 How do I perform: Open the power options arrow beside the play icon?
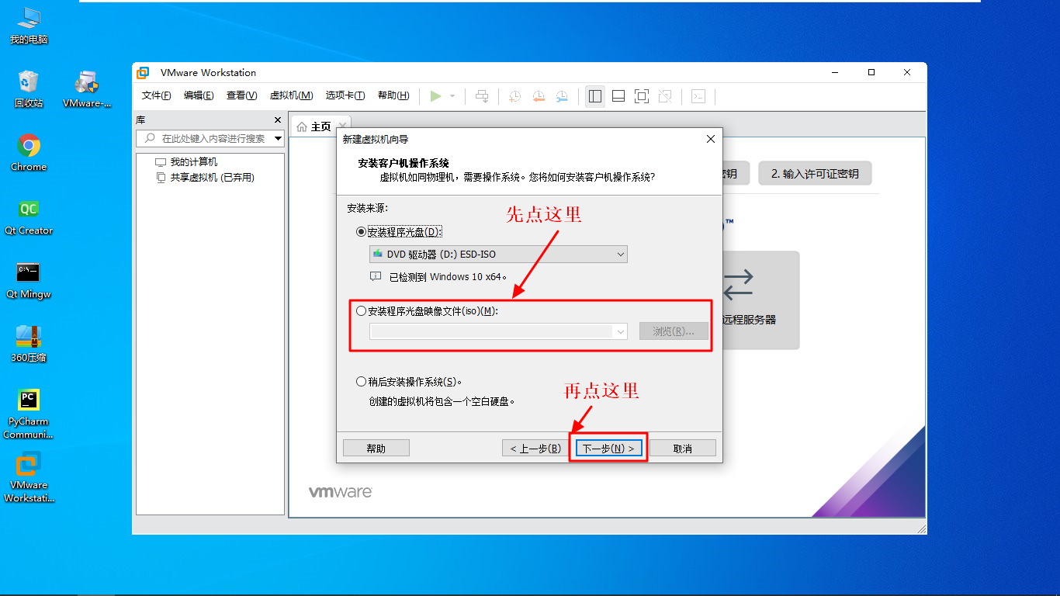[452, 96]
